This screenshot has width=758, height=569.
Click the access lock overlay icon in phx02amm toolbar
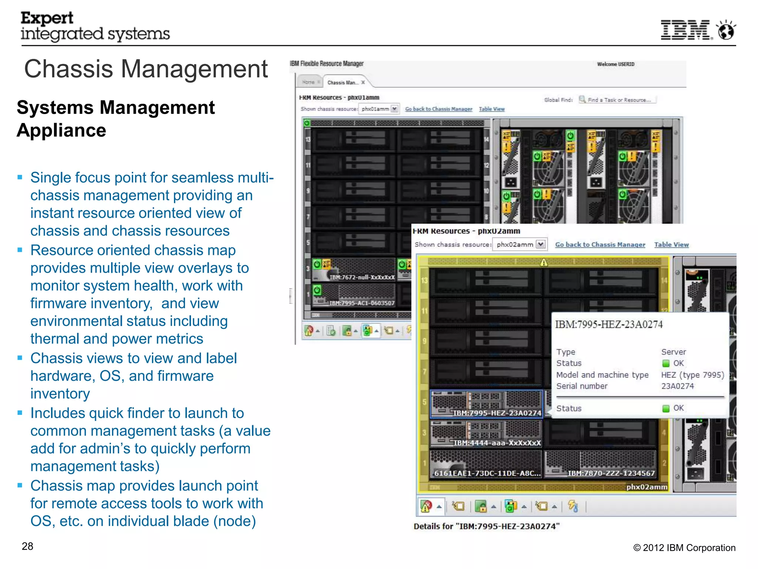pyautogui.click(x=481, y=506)
